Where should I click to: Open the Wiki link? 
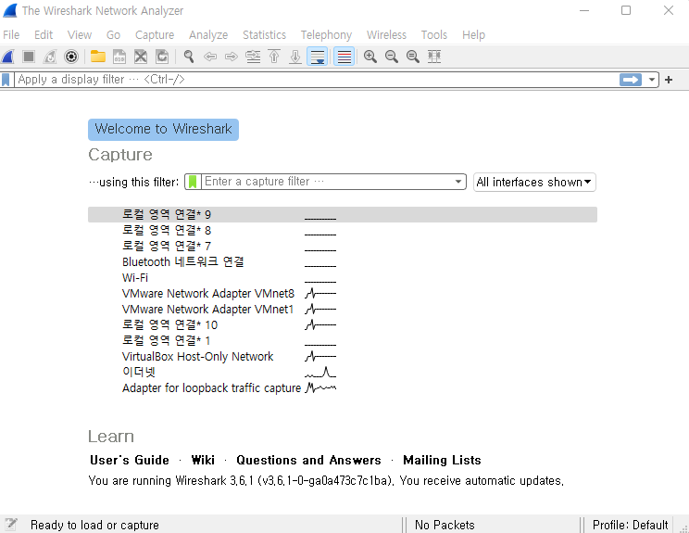pyautogui.click(x=203, y=460)
